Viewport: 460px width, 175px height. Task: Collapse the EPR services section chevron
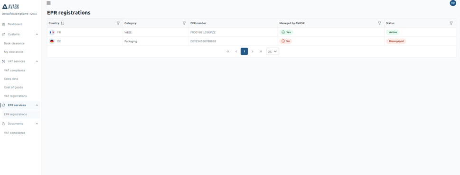(x=37, y=105)
